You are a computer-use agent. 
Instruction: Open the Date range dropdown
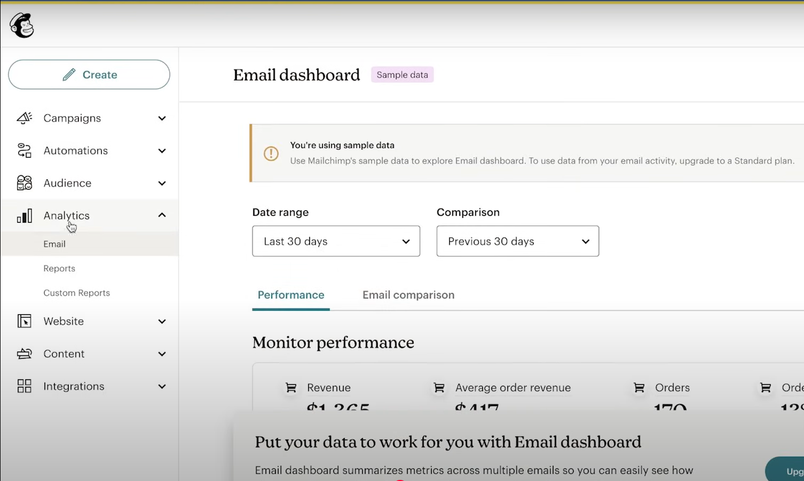point(336,241)
